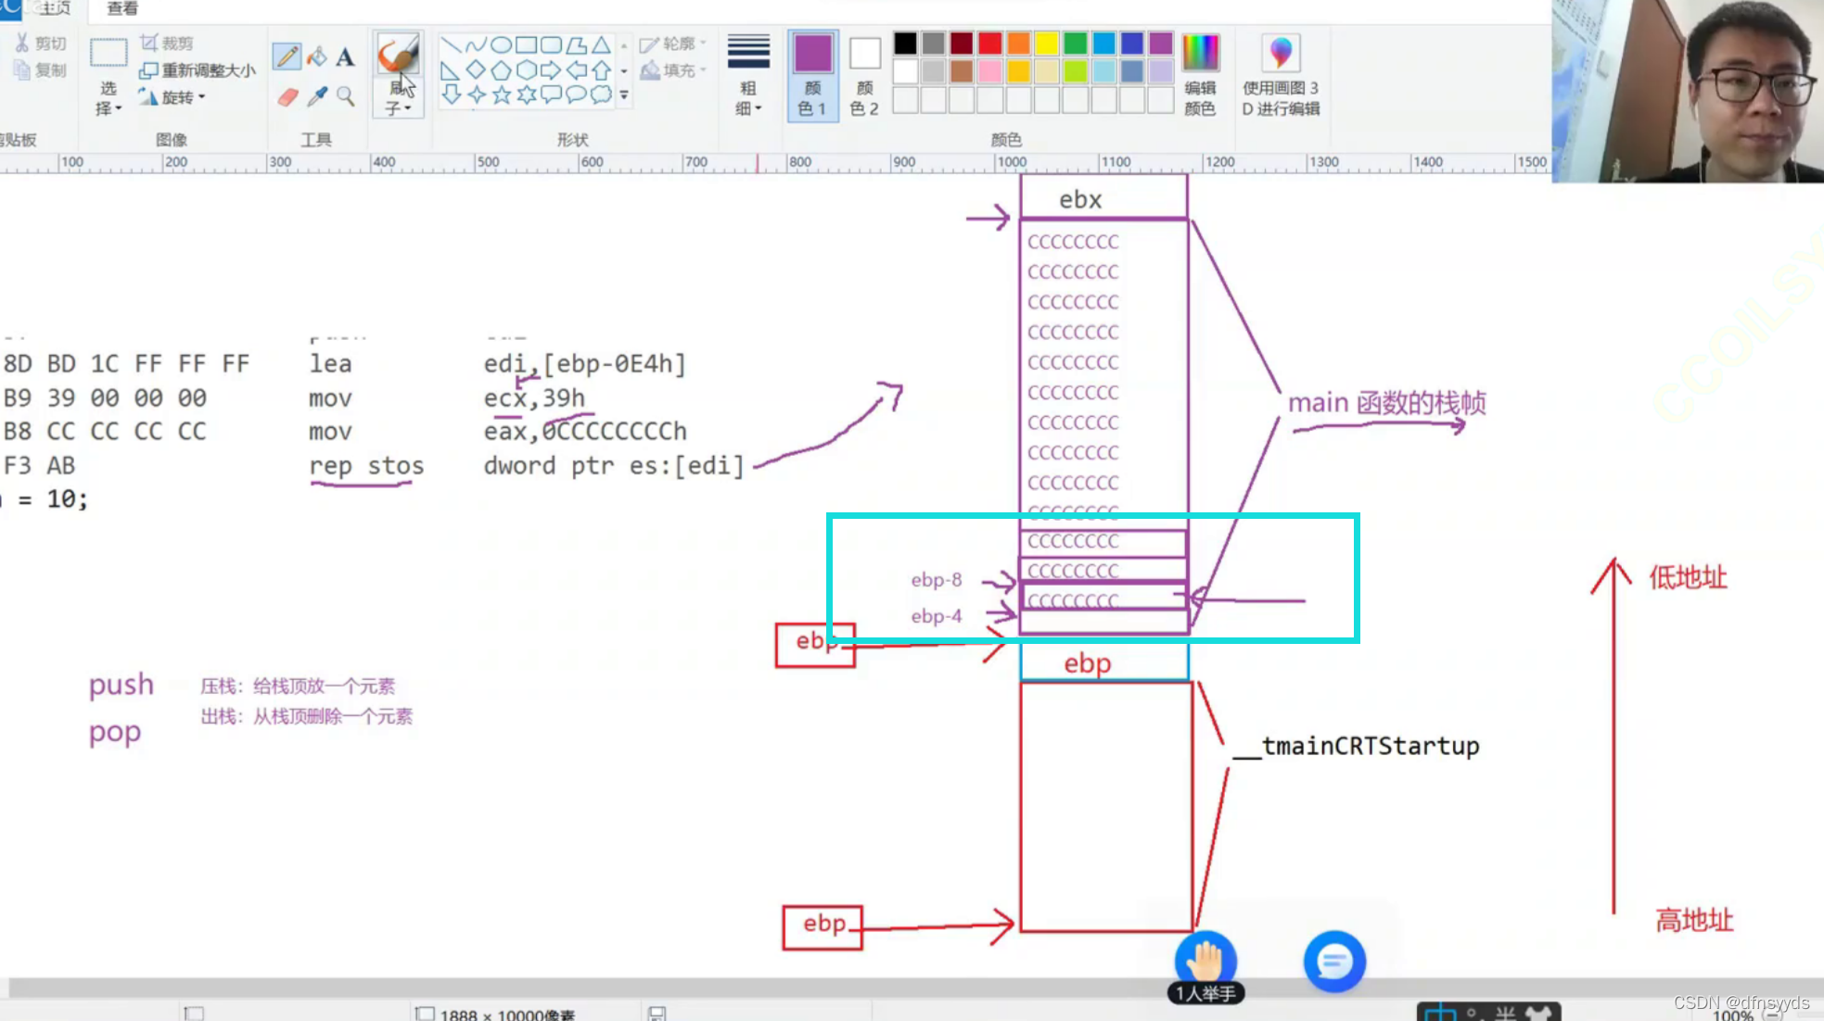
Task: Choose the oval shape
Action: [501, 44]
